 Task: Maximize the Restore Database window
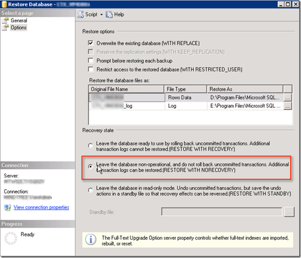[288, 4]
